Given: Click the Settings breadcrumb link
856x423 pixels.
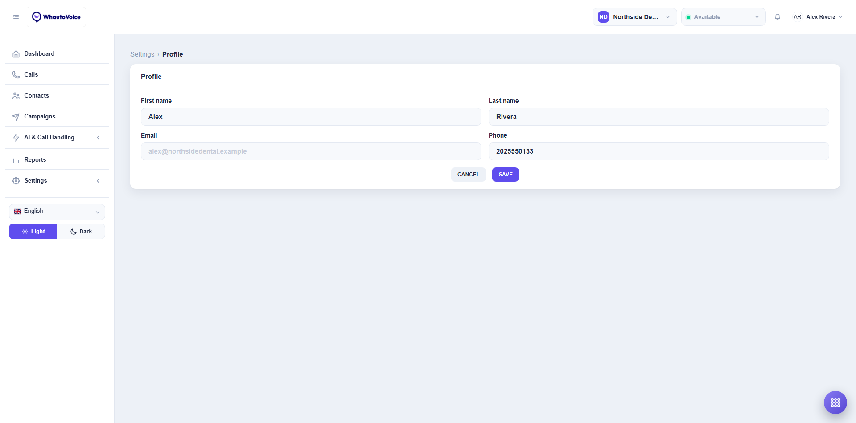Looking at the screenshot, I should 142,54.
